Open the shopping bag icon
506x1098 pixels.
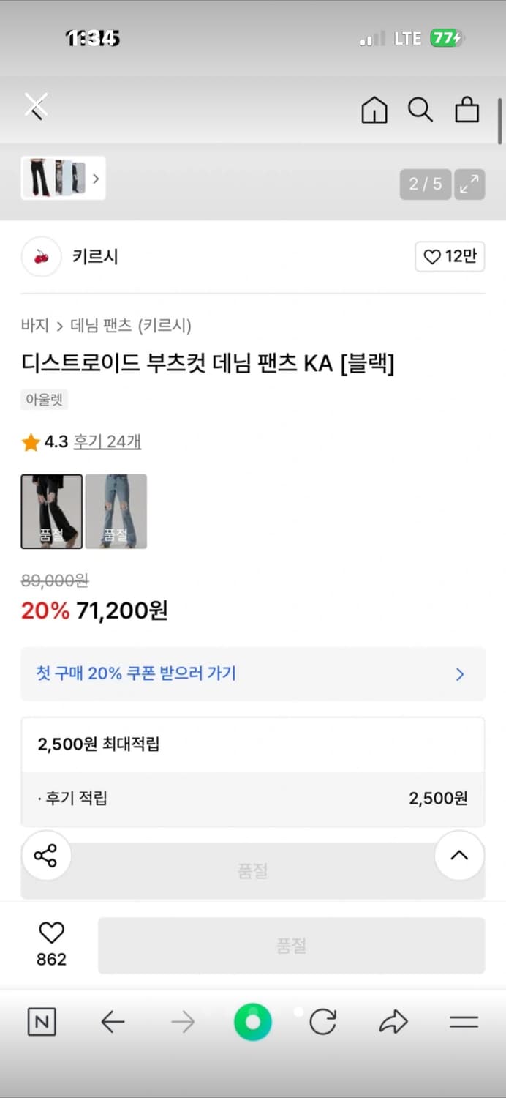(x=467, y=111)
